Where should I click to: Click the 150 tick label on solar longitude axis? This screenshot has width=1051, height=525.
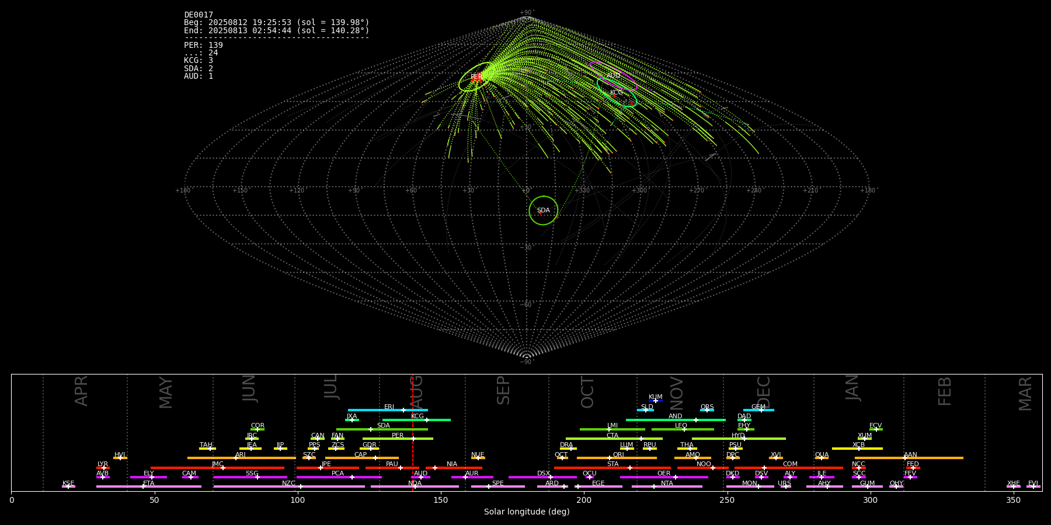click(x=441, y=501)
